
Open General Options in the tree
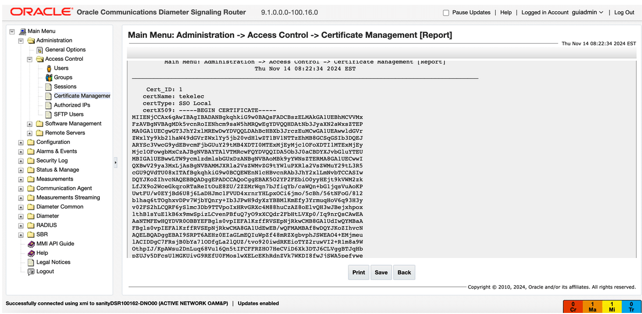pos(65,50)
